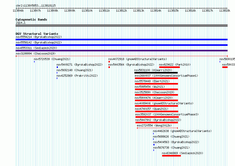Select the red nsv829622 variant bar
The image size is (235, 166).
click(170, 67)
